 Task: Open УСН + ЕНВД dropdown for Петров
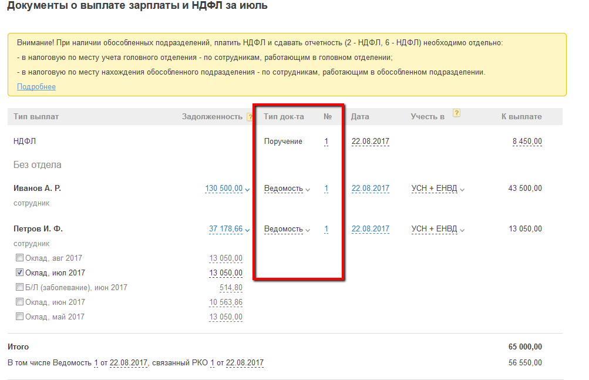point(462,230)
